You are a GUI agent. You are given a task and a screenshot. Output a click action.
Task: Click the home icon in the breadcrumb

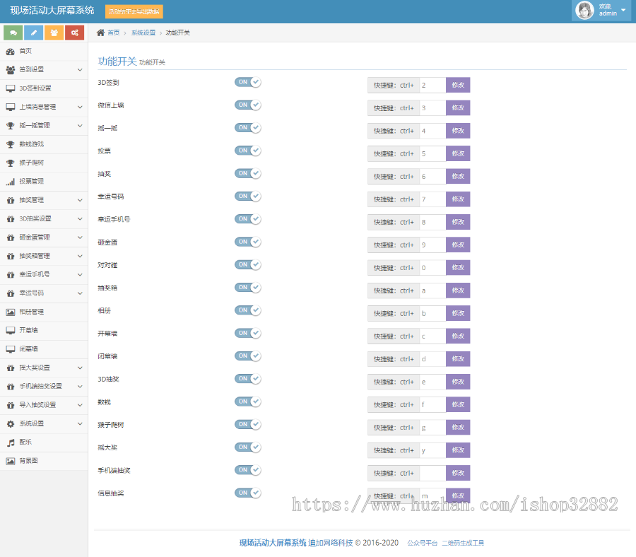[100, 33]
